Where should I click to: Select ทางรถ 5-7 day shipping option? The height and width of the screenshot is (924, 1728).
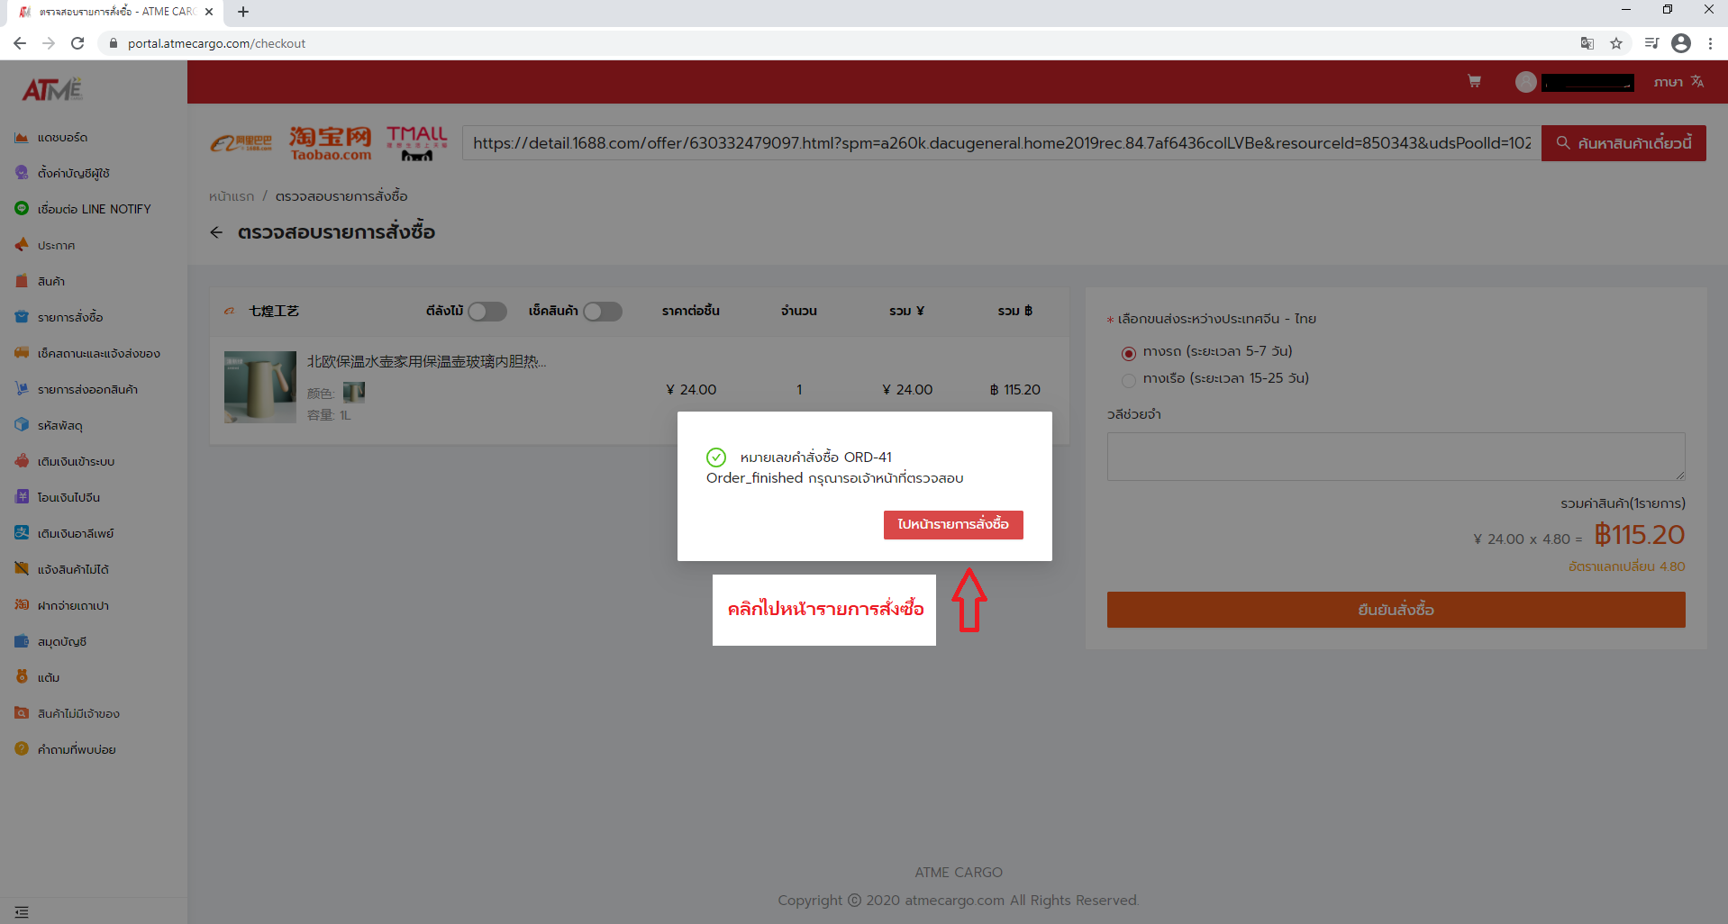(1128, 353)
